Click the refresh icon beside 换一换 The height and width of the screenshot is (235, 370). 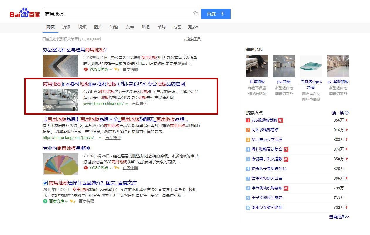click(347, 113)
